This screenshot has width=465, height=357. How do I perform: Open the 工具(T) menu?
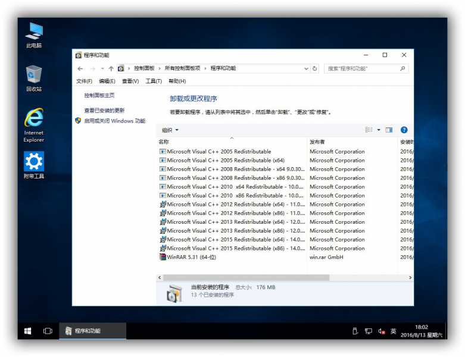154,81
